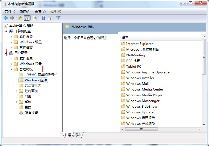Screen dimensions: 209x146
Task: Open Windows Installer folder entry
Action: click(x=140, y=78)
